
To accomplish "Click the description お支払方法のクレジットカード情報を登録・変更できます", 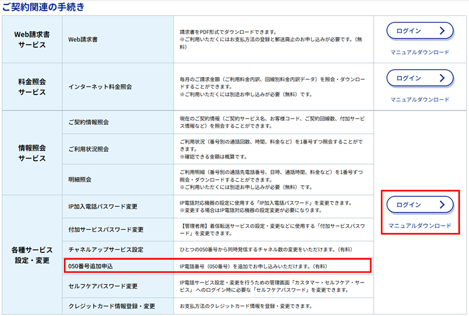I will pos(246,306).
